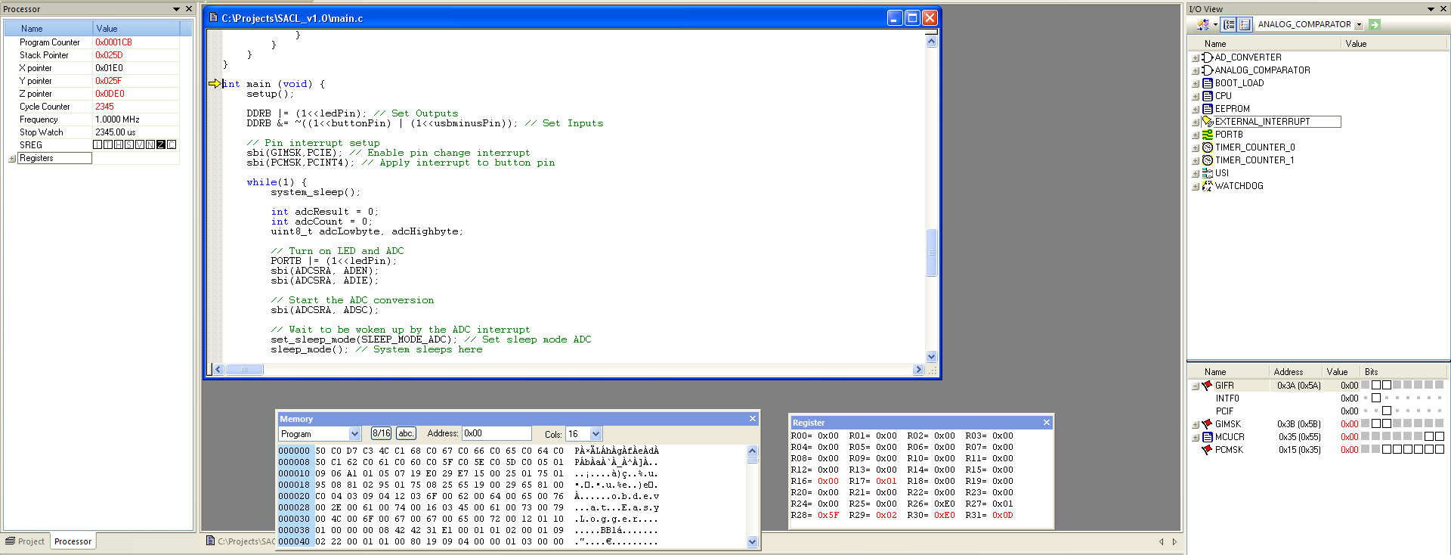
Task: Toggle SREG C flag bit
Action: [x=172, y=144]
